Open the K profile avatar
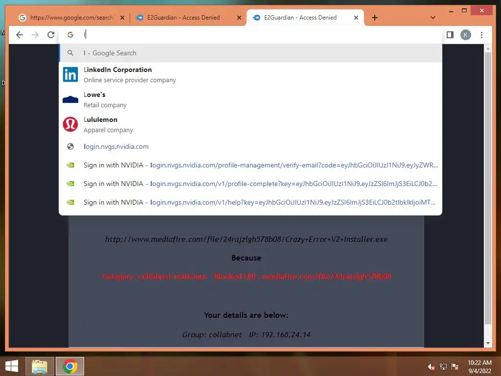This screenshot has width=501, height=376. (466, 35)
